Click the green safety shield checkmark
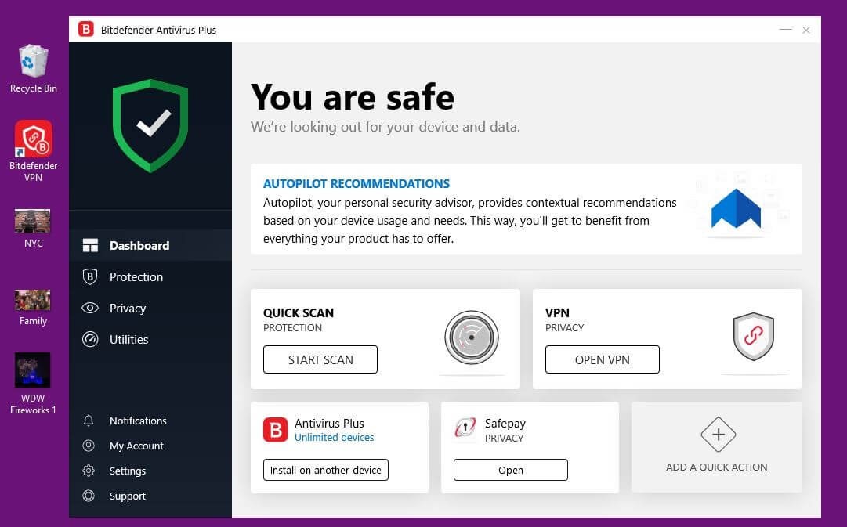This screenshot has width=847, height=527. (x=150, y=124)
